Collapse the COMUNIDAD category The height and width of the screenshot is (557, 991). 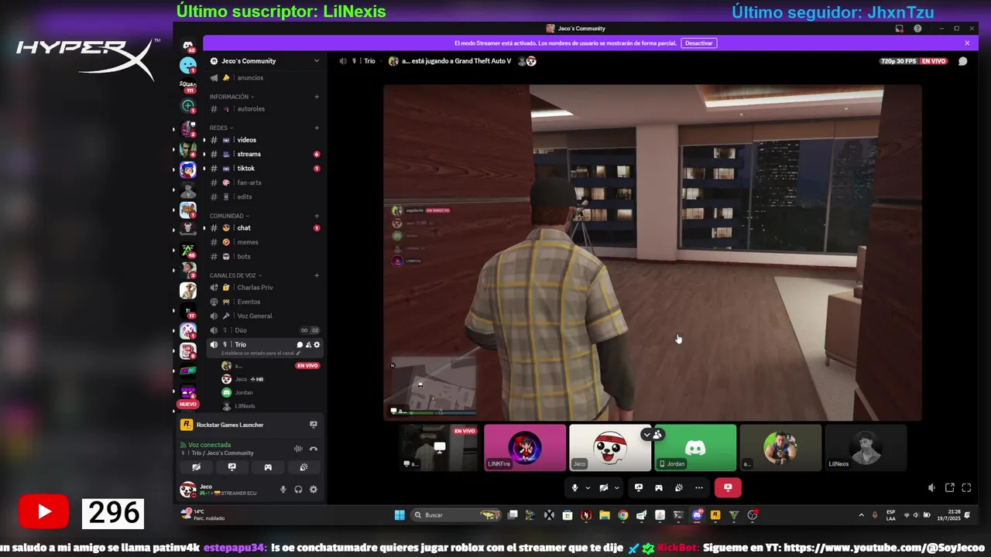pos(228,216)
